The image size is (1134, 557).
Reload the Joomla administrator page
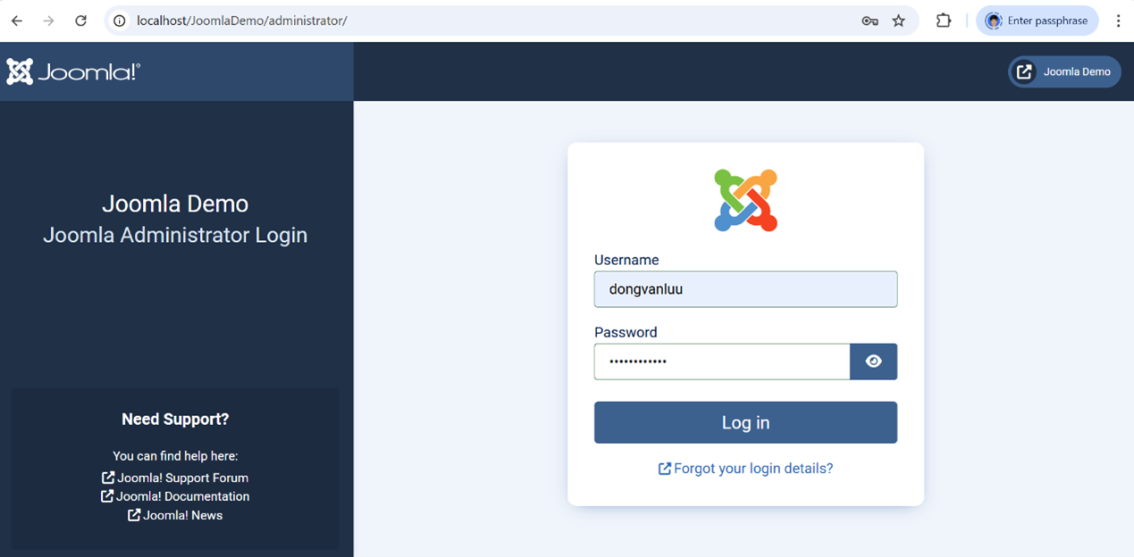coord(80,21)
